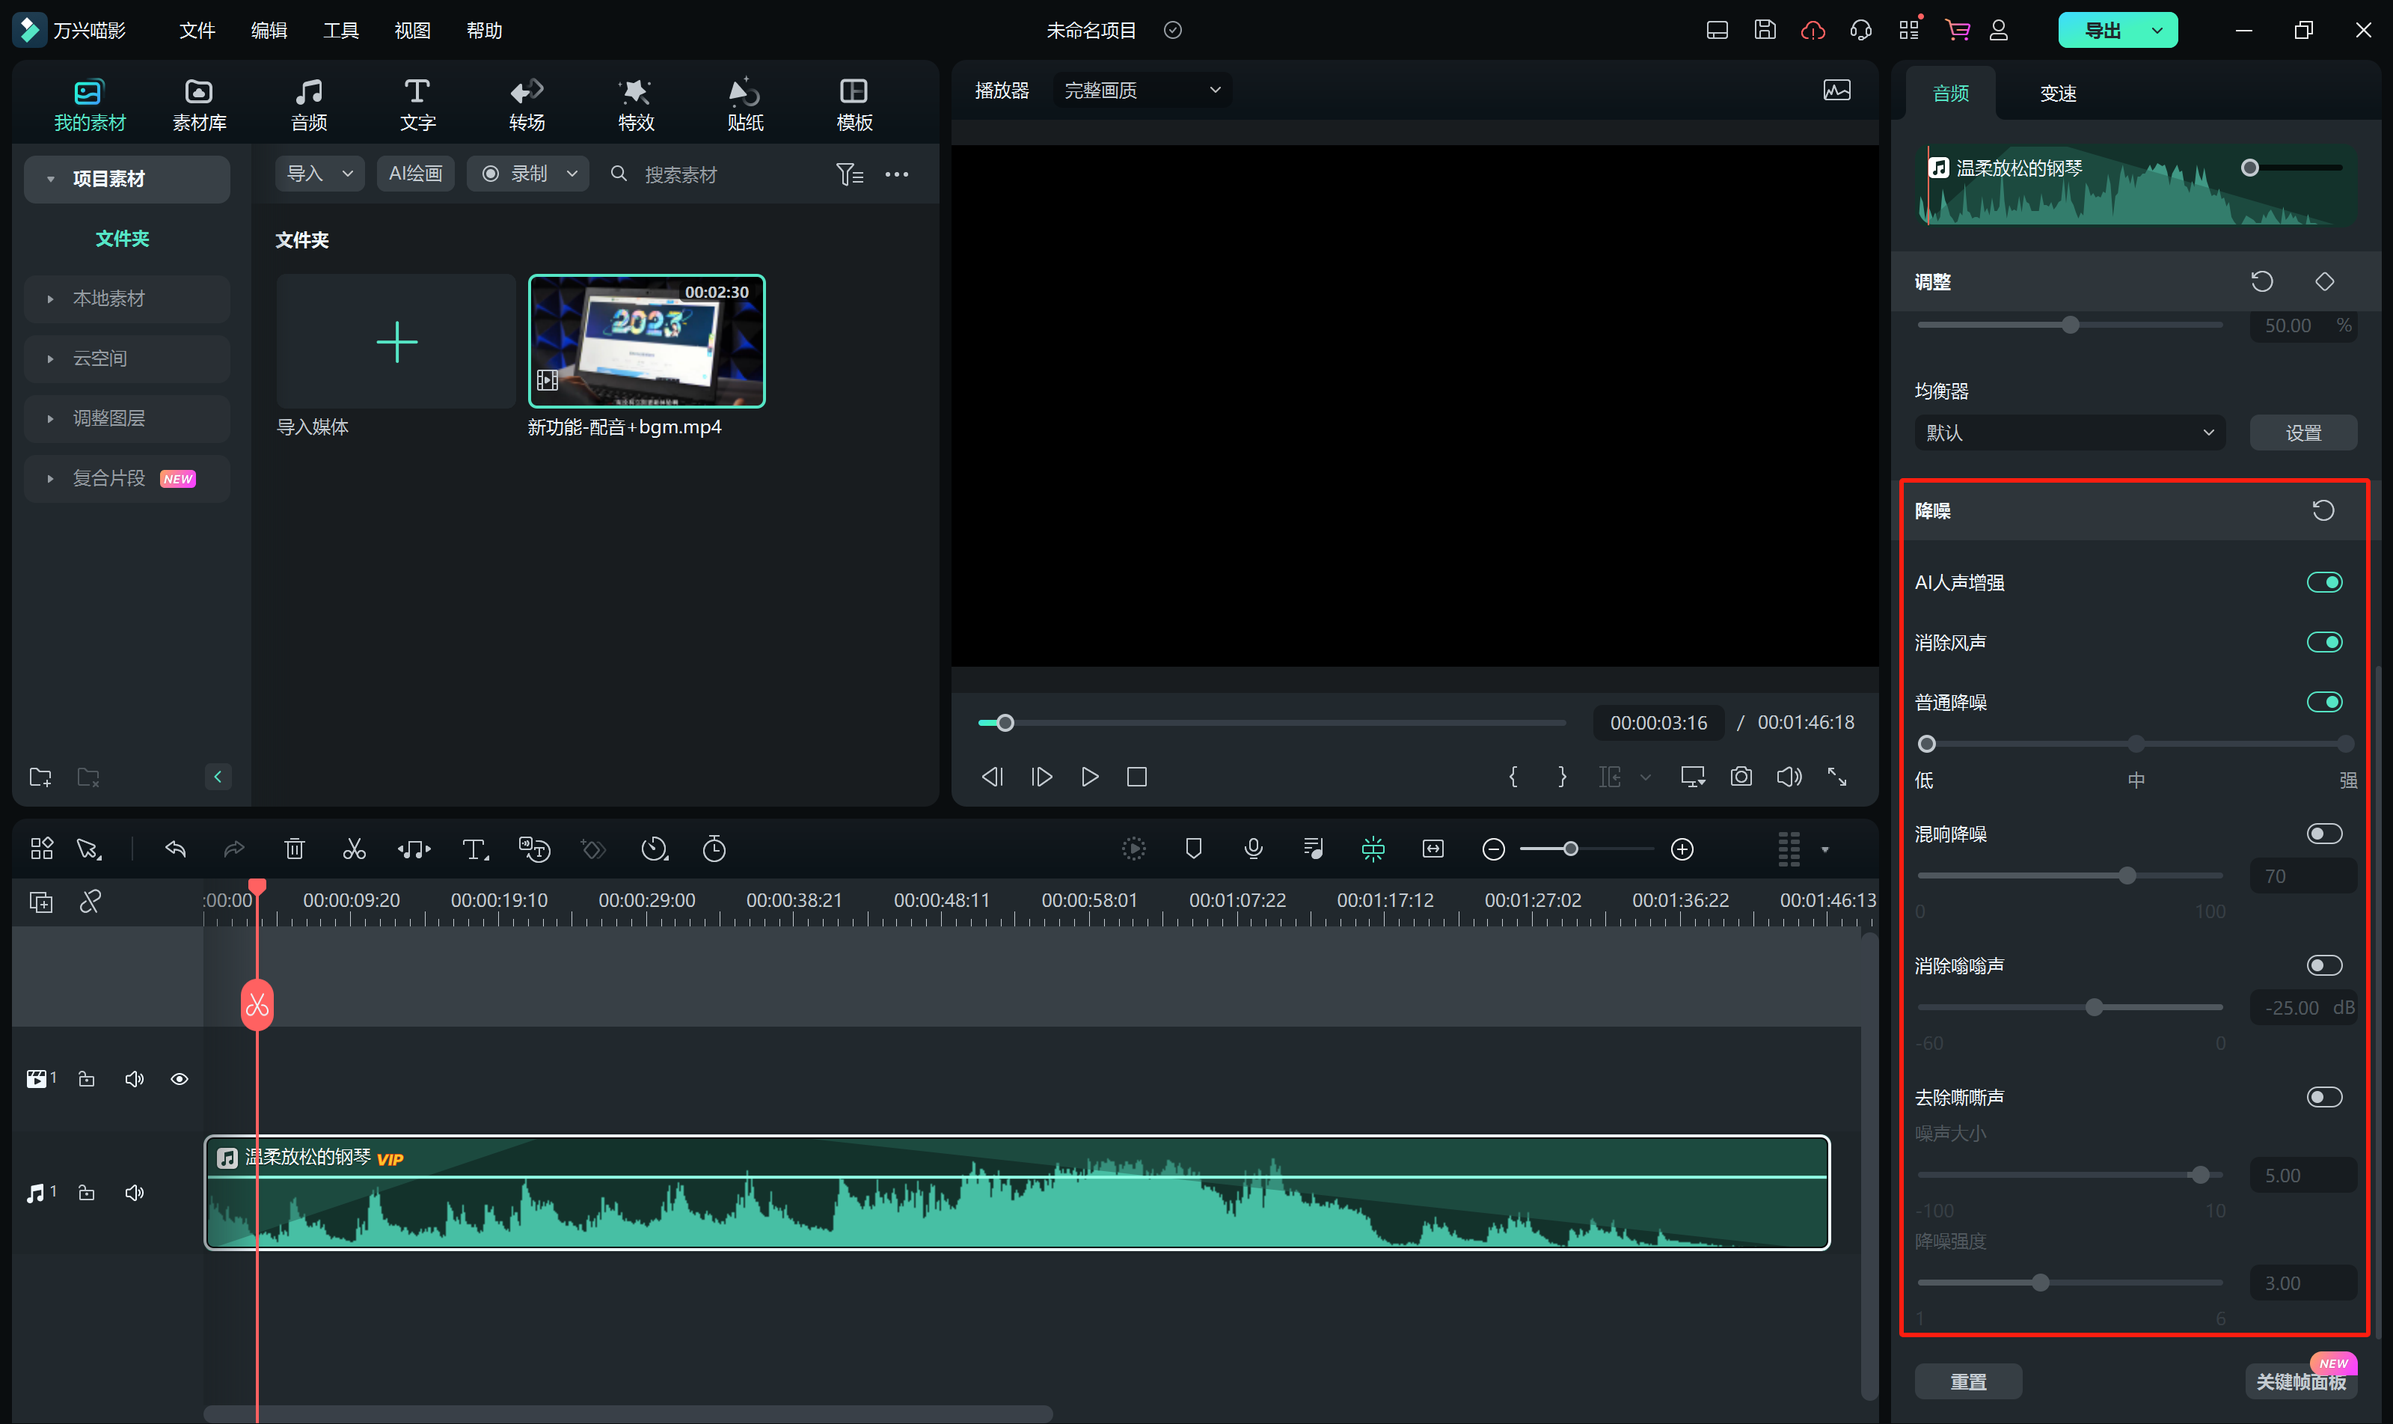Click the 重置 button
This screenshot has width=2393, height=1424.
point(1967,1382)
